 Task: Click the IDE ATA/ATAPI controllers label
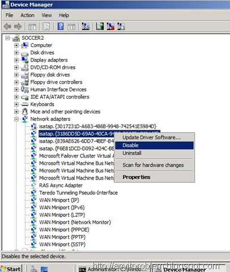pyautogui.click(x=59, y=97)
